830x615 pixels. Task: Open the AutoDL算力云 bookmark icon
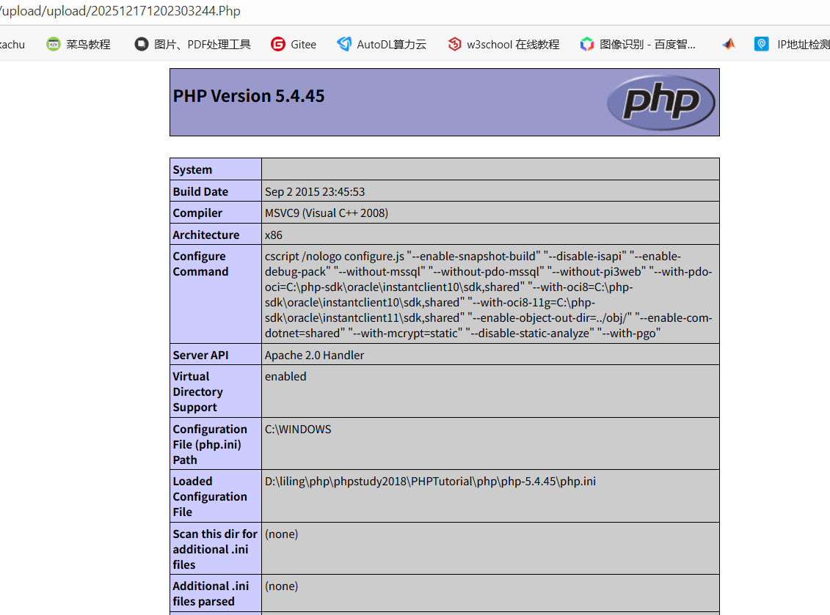click(x=344, y=44)
